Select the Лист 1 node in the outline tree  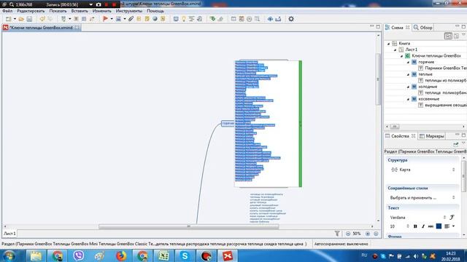(412, 49)
